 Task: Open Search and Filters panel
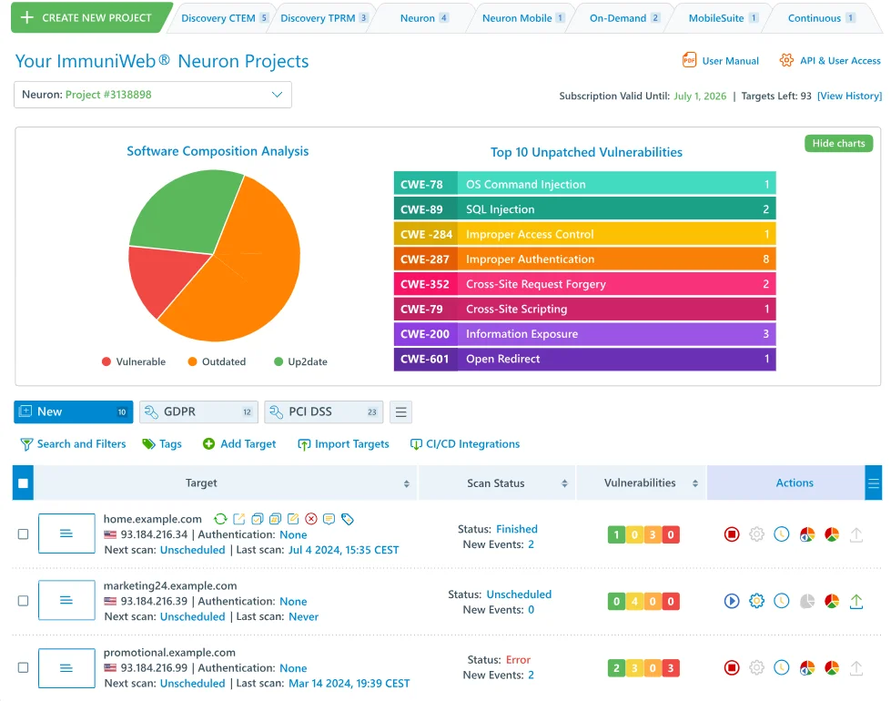coord(74,444)
